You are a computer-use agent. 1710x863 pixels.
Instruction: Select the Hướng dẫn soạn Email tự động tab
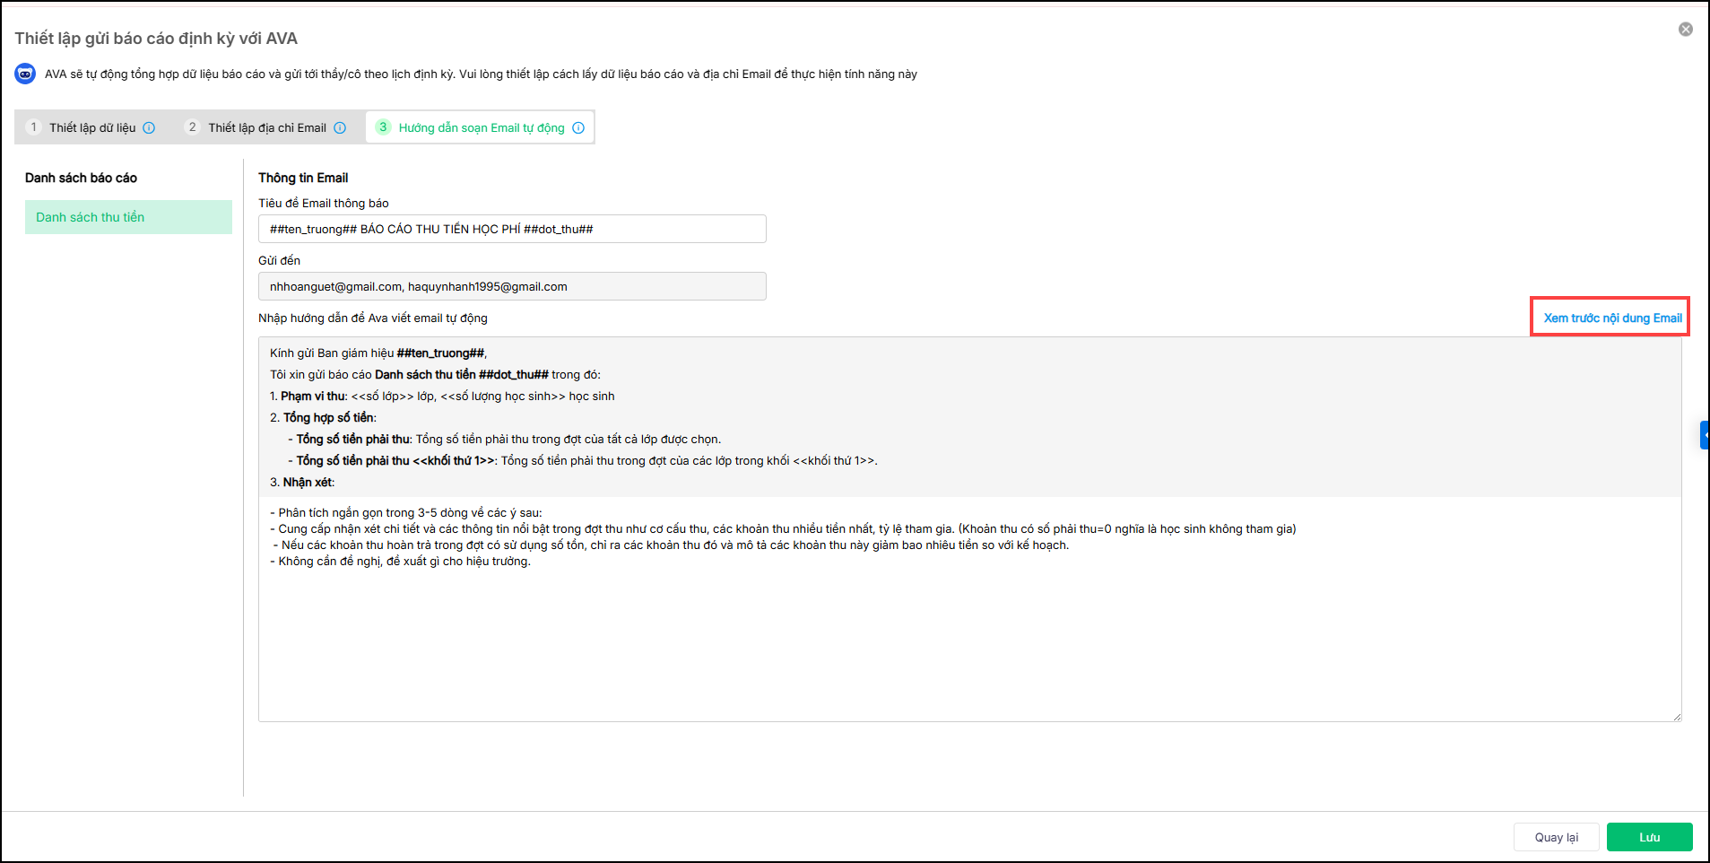482,128
